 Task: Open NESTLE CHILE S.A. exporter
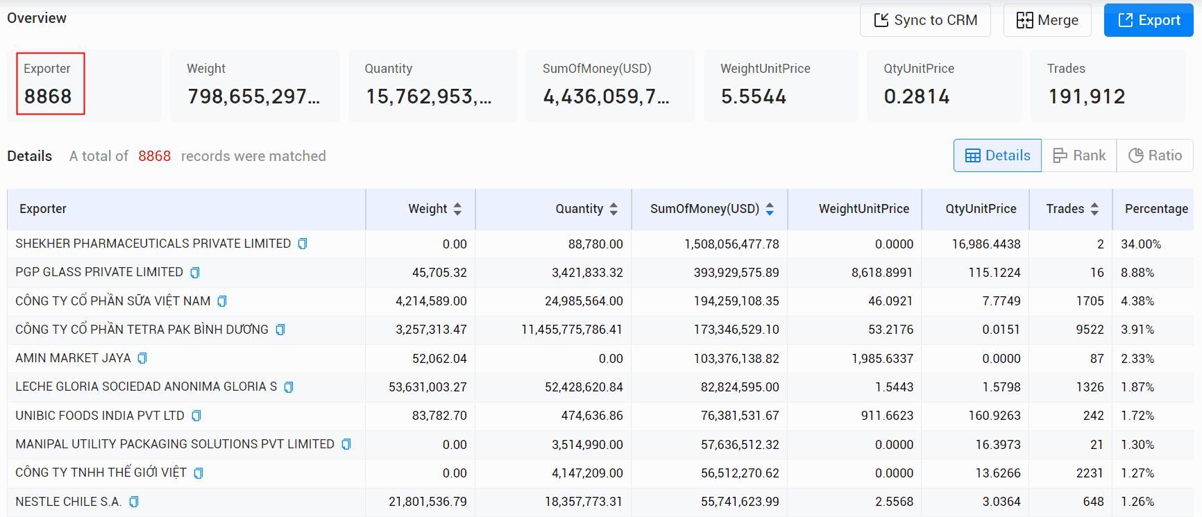[x=69, y=502]
